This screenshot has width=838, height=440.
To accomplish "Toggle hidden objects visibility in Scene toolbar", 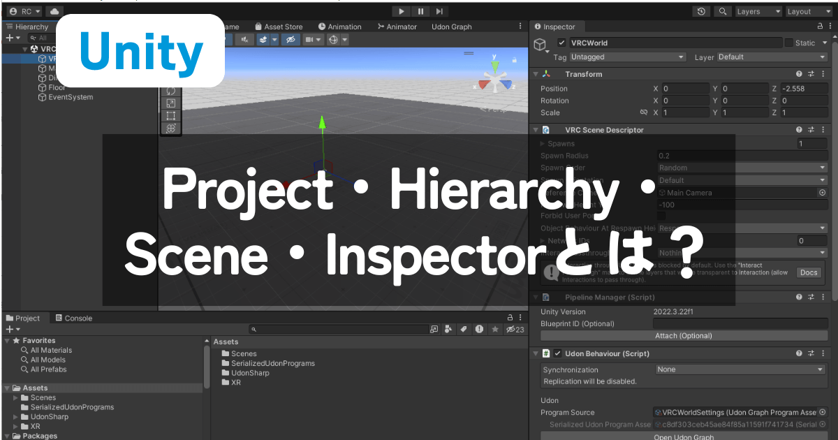I will [291, 40].
